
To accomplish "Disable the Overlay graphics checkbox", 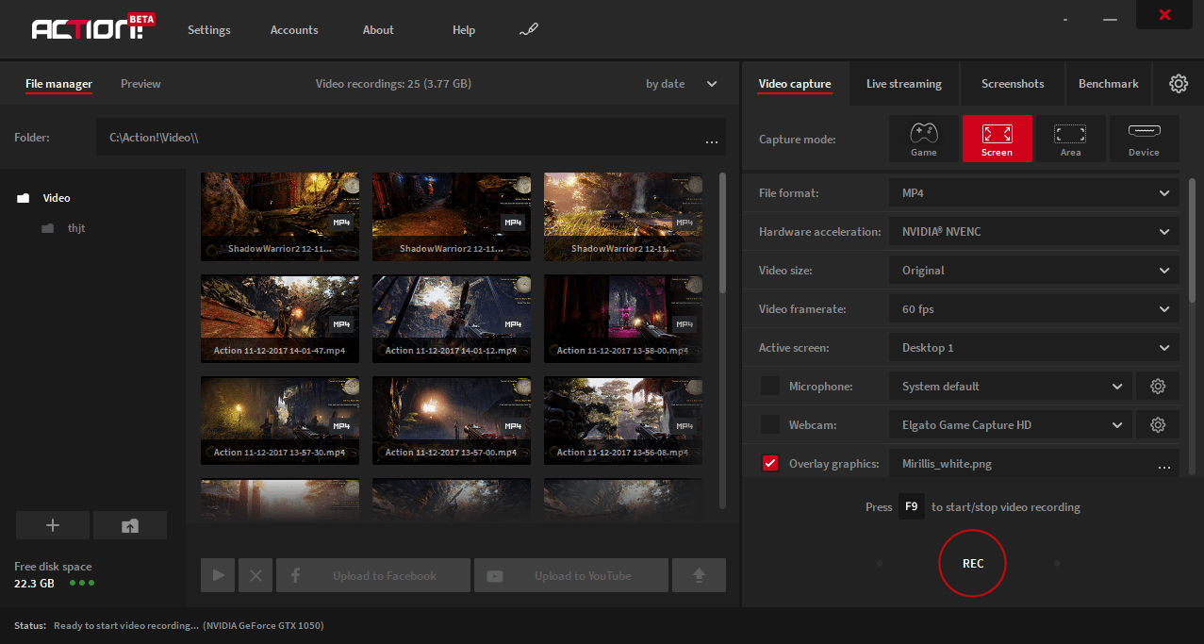I will [769, 463].
